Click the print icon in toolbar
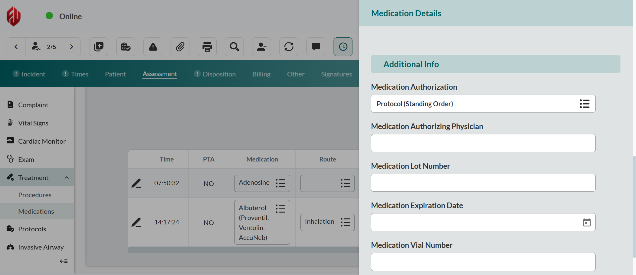 pyautogui.click(x=207, y=47)
